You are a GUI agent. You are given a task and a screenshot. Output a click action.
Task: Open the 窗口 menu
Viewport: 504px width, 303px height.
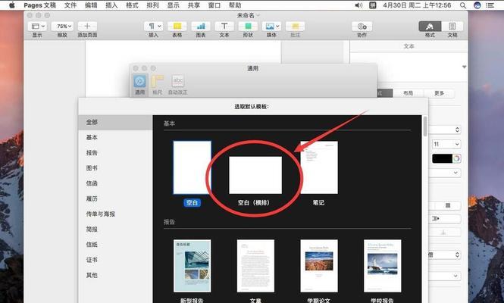214,5
